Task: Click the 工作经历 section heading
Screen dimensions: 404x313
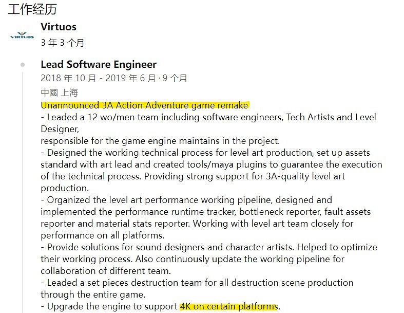Action: tap(32, 9)
